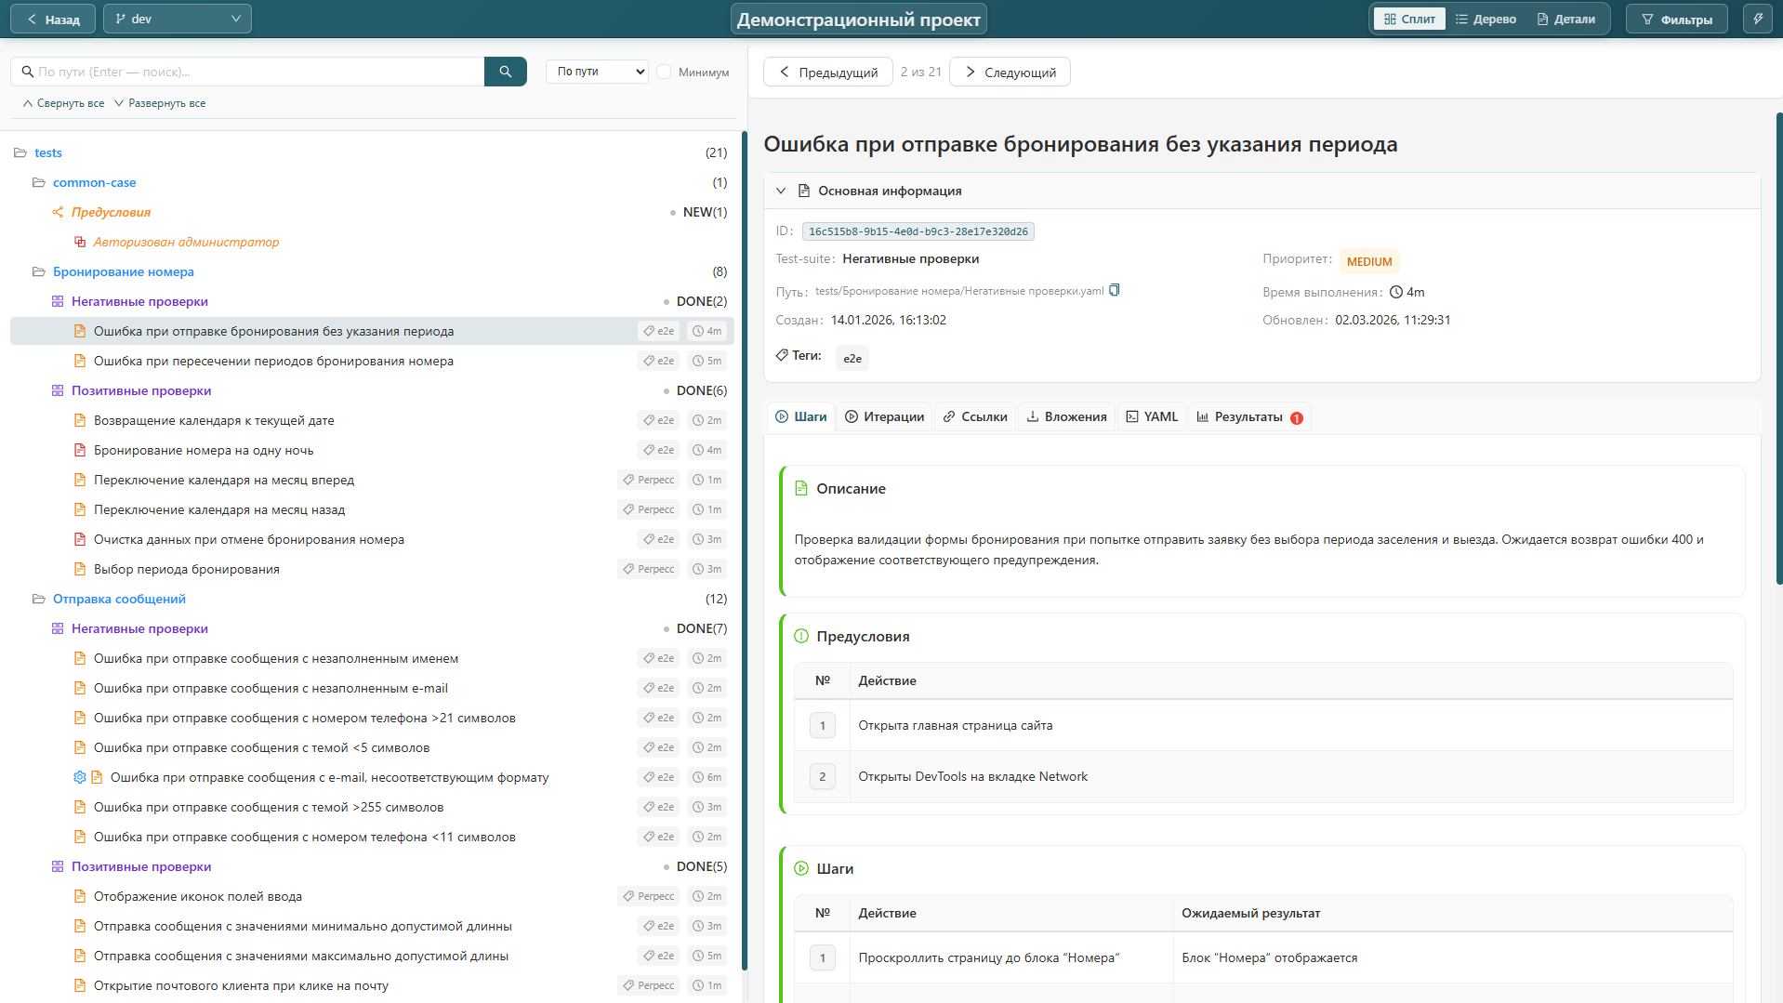Click the magnifier search button

tap(505, 72)
